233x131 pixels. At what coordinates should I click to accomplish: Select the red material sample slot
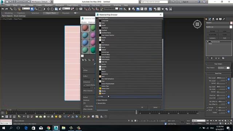click(x=85, y=28)
